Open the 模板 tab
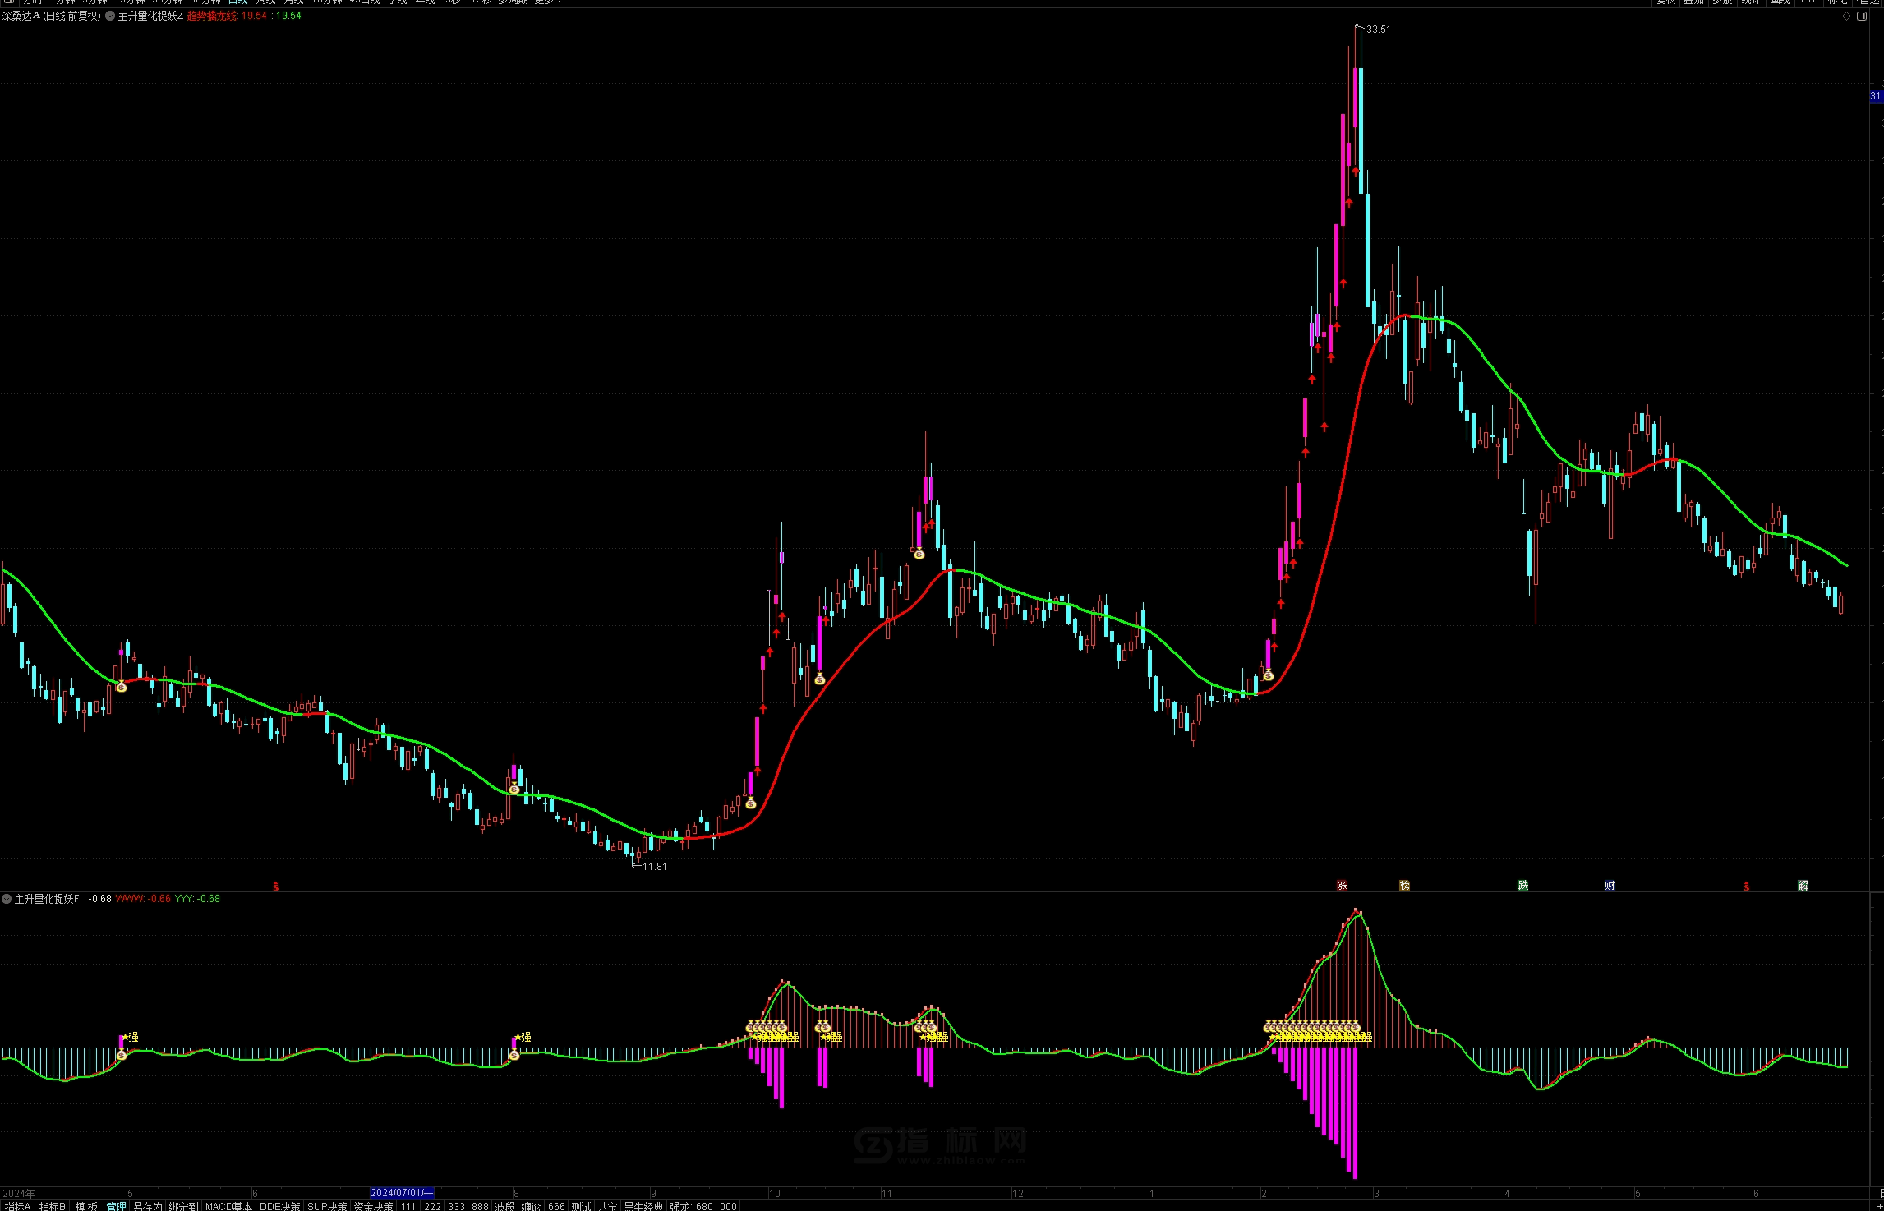Image resolution: width=1884 pixels, height=1211 pixels. tap(86, 1206)
